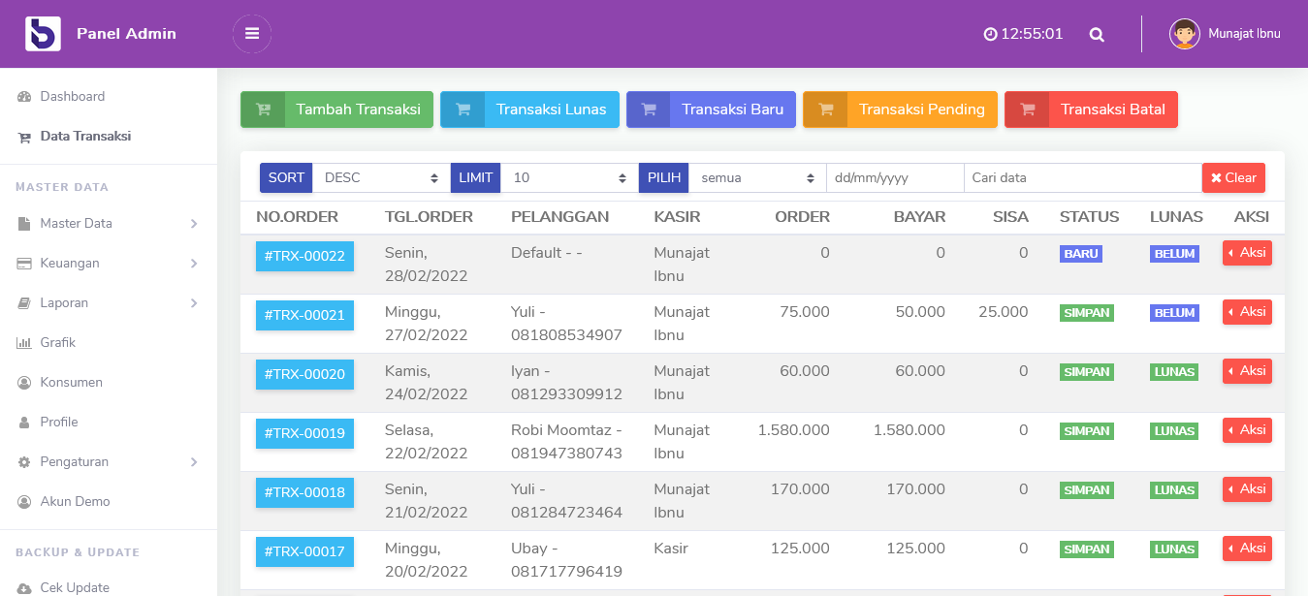1308x596 pixels.
Task: Open Aksi dropdown for order TRX-00020
Action: (1247, 371)
